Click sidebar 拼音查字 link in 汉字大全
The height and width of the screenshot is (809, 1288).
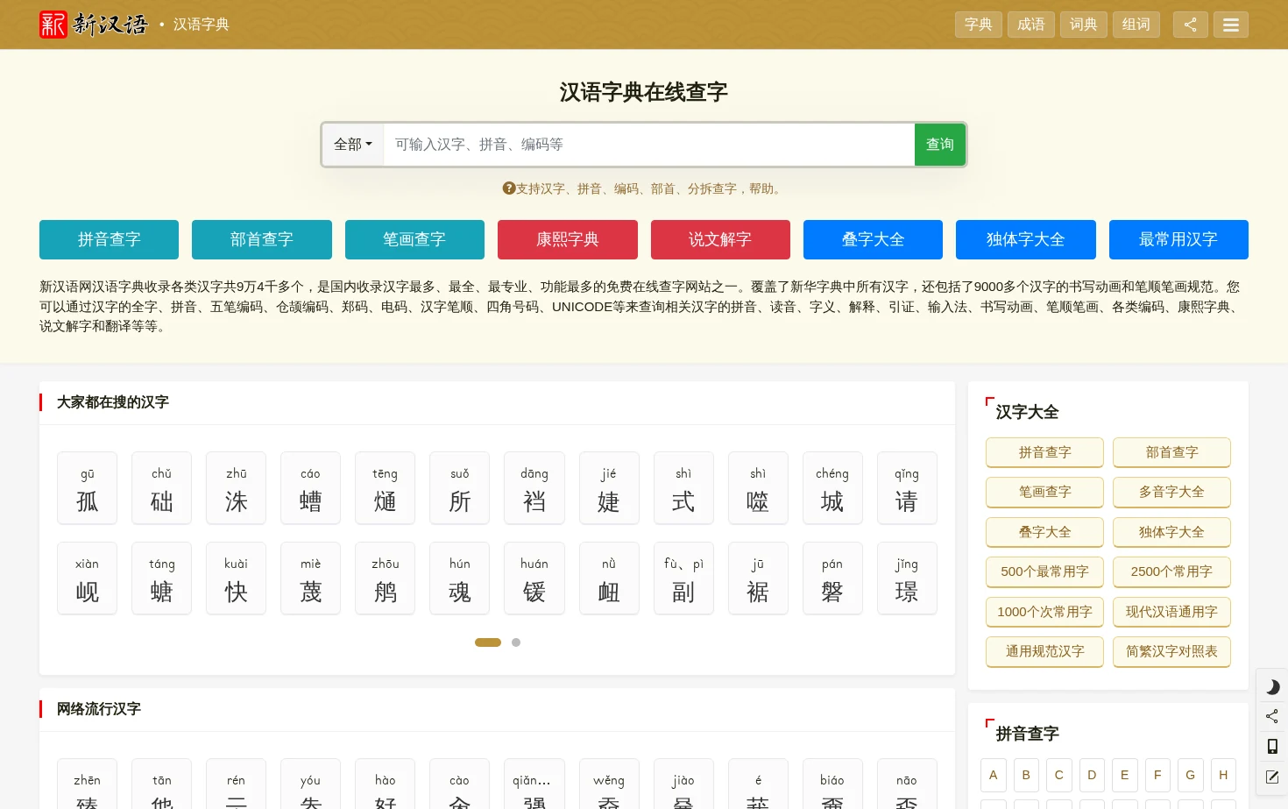(x=1044, y=452)
